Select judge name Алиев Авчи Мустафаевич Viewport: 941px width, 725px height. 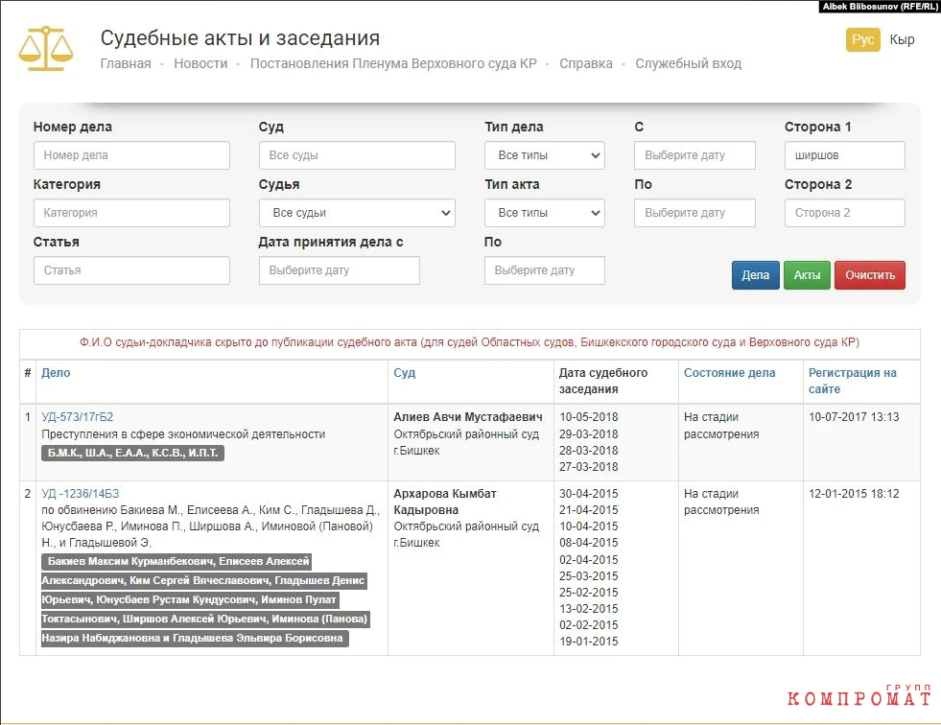click(x=468, y=417)
